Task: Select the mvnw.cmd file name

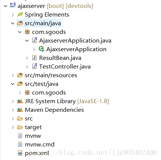Action: click(x=39, y=145)
